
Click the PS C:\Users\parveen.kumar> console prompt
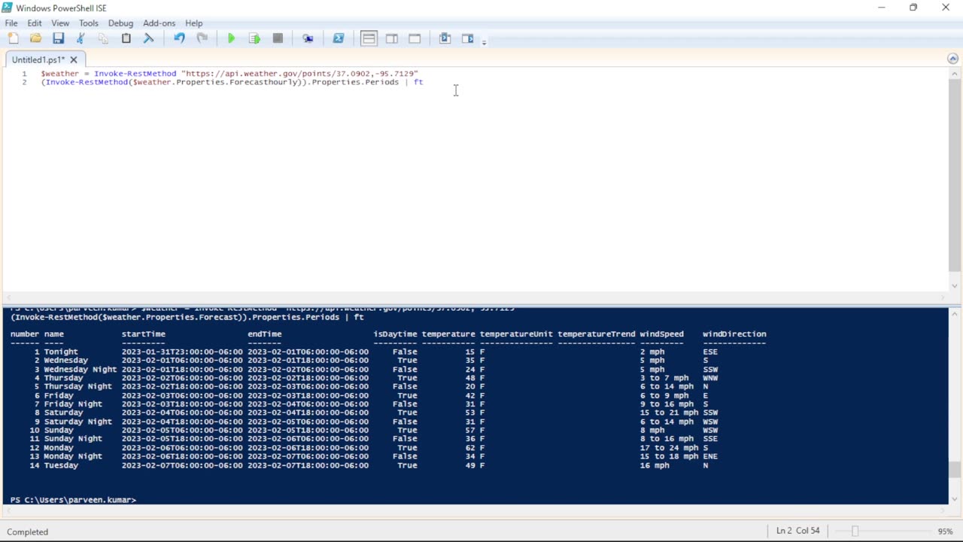(x=73, y=500)
